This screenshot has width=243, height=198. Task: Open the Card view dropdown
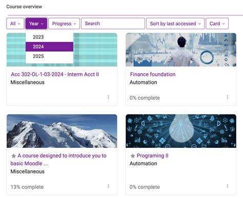[x=217, y=24]
